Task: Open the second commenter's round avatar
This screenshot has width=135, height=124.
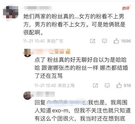Action: click(x=27, y=53)
